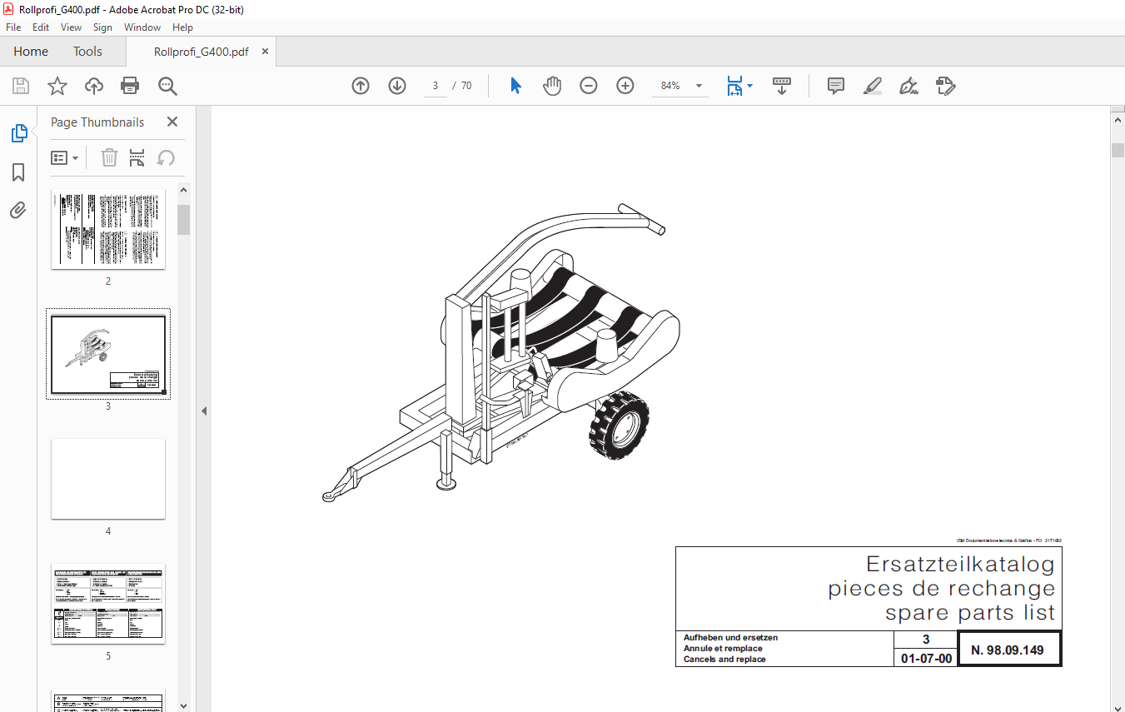This screenshot has height=712, width=1125.
Task: Open the Help menu
Action: pyautogui.click(x=182, y=27)
